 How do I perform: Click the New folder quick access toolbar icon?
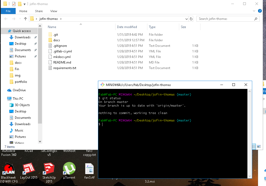(20, 4)
